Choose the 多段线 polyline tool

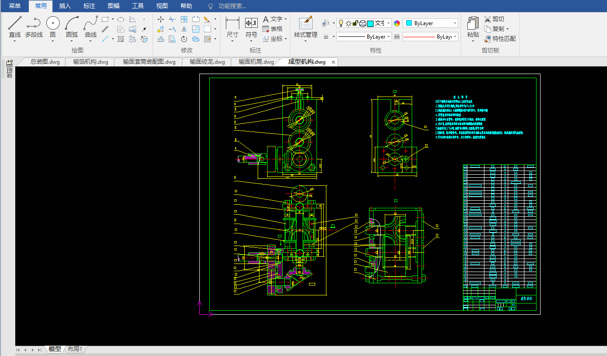(x=34, y=23)
